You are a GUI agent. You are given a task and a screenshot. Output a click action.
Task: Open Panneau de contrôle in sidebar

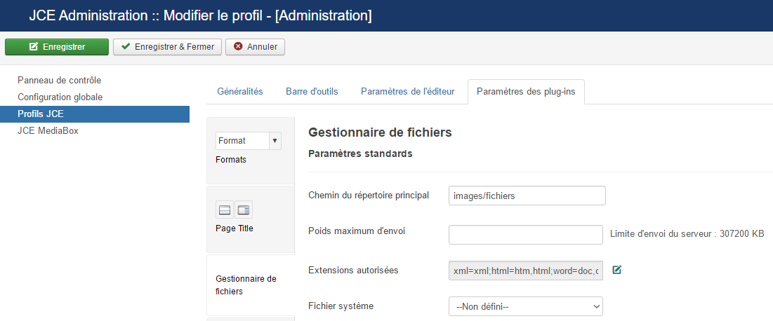tap(59, 80)
